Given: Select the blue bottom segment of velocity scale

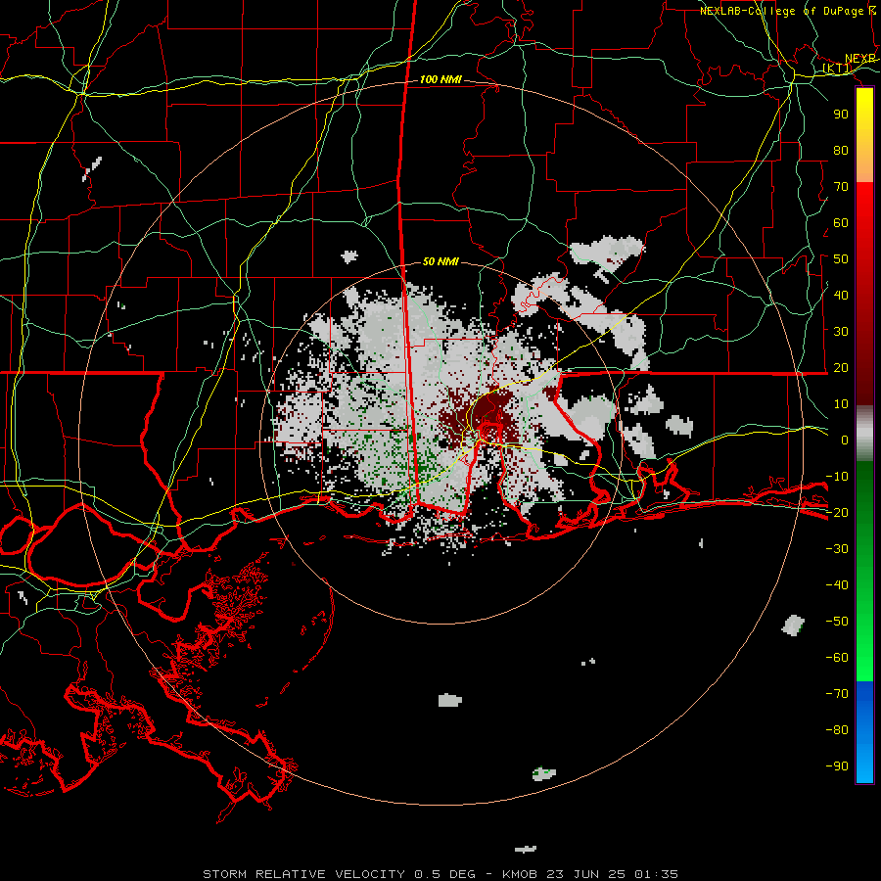Looking at the screenshot, I should click(x=864, y=733).
